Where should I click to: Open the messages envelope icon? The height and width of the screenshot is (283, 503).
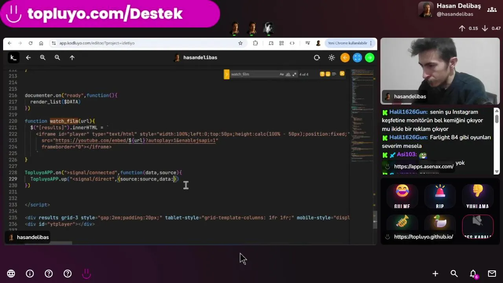tap(492, 274)
